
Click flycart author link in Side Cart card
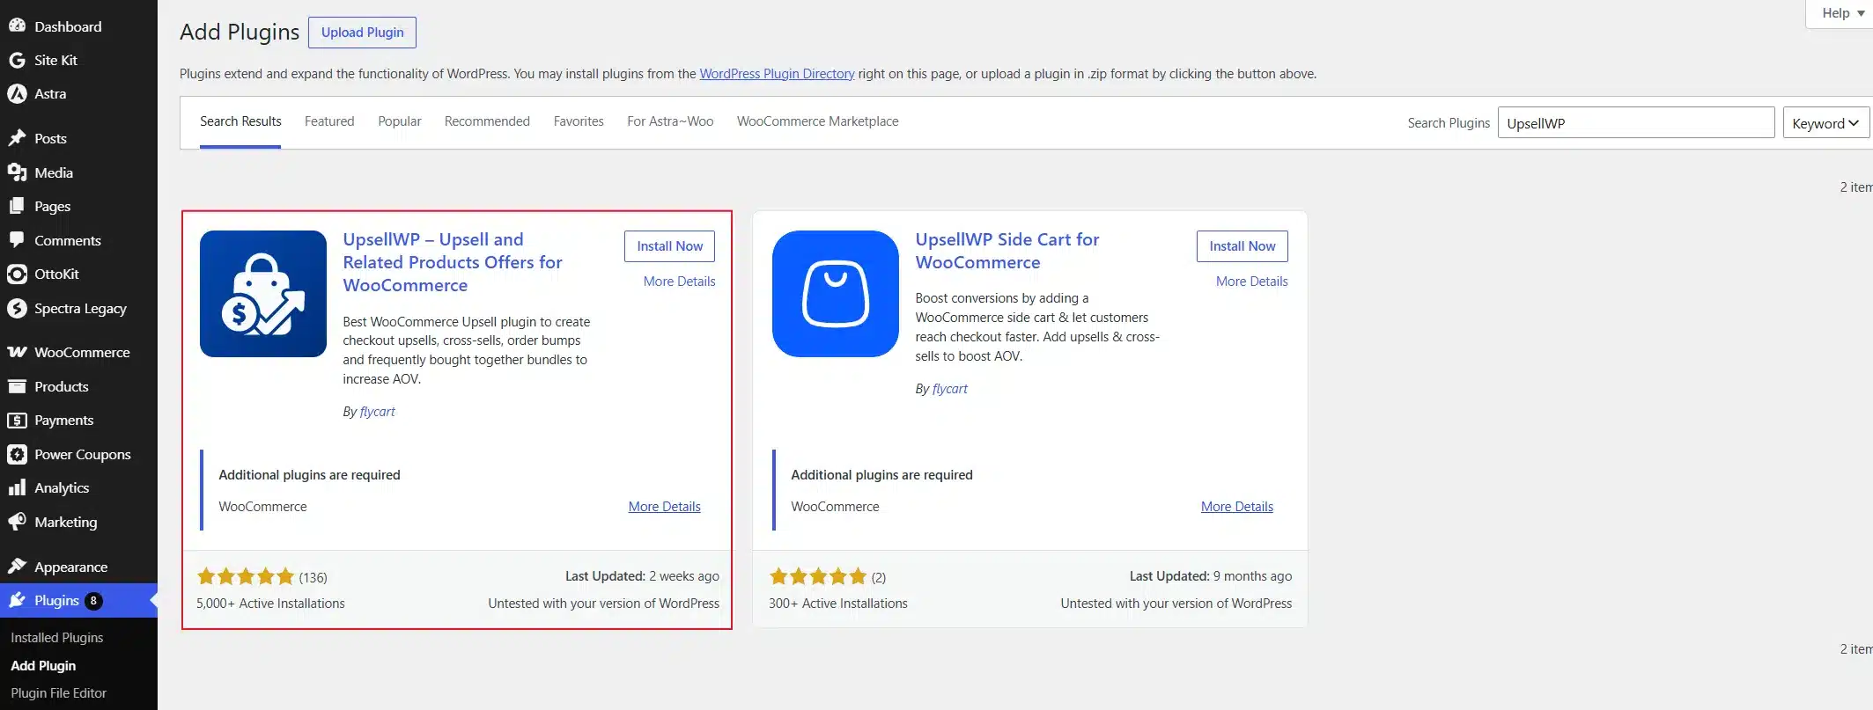950,389
